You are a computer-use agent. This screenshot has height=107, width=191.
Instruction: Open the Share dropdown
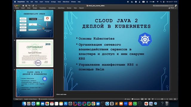pos(172,8)
